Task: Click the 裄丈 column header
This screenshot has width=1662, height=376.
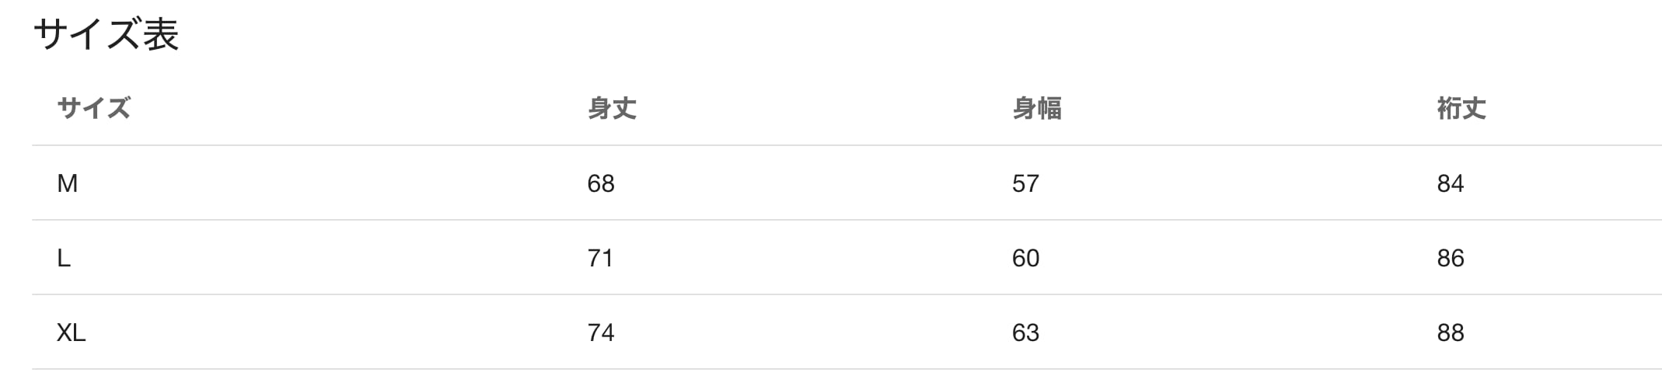Action: coord(1461,108)
